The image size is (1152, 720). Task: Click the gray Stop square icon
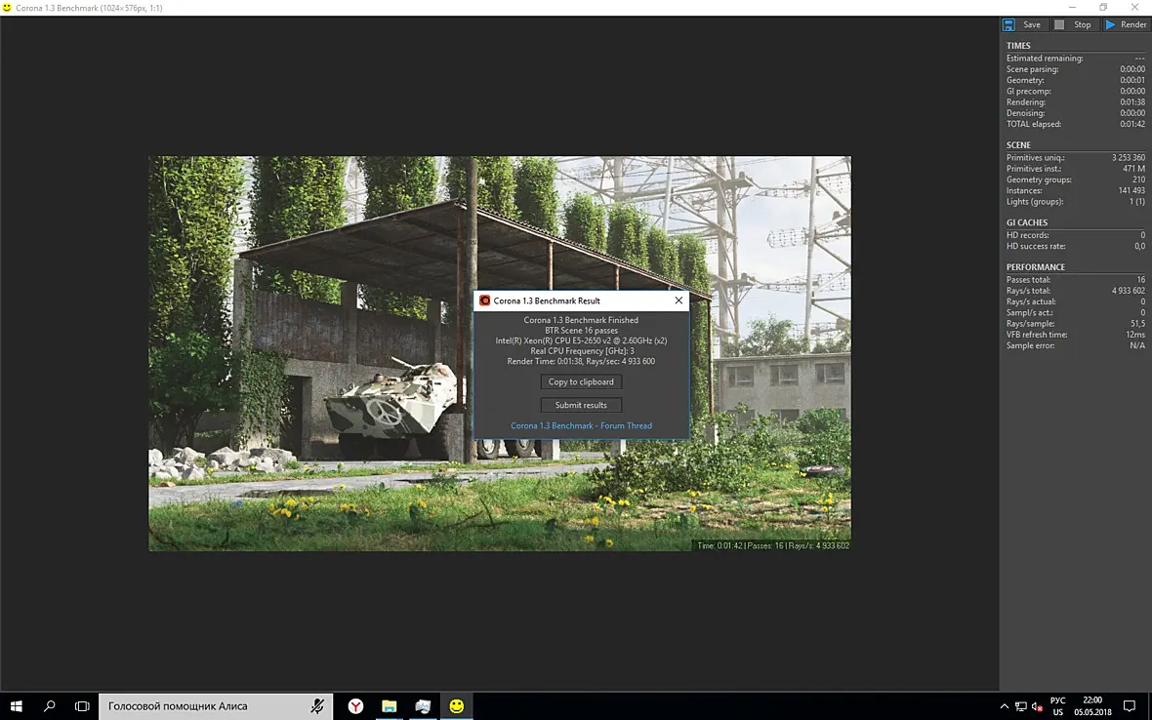[x=1059, y=24]
